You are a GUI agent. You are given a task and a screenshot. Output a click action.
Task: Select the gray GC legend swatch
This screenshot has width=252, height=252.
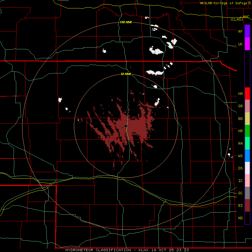point(247,193)
